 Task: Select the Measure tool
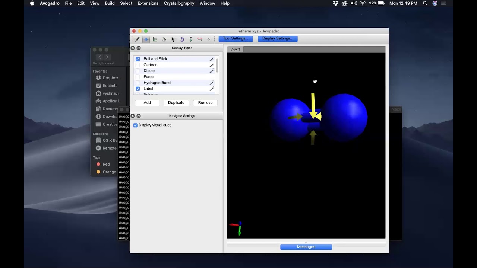point(200,39)
